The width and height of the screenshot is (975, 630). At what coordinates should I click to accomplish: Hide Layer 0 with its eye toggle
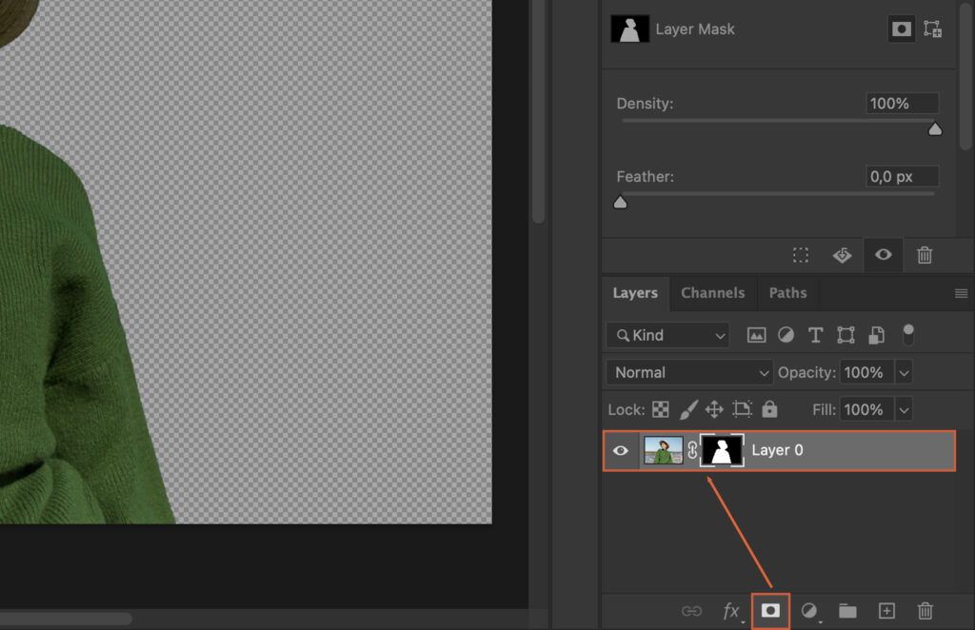click(x=621, y=450)
